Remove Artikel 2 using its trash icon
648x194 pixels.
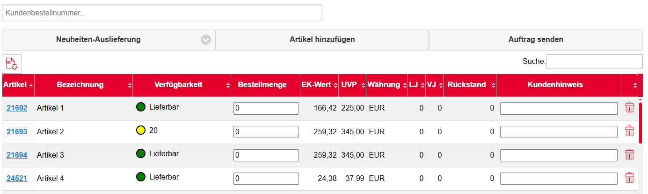coord(629,131)
